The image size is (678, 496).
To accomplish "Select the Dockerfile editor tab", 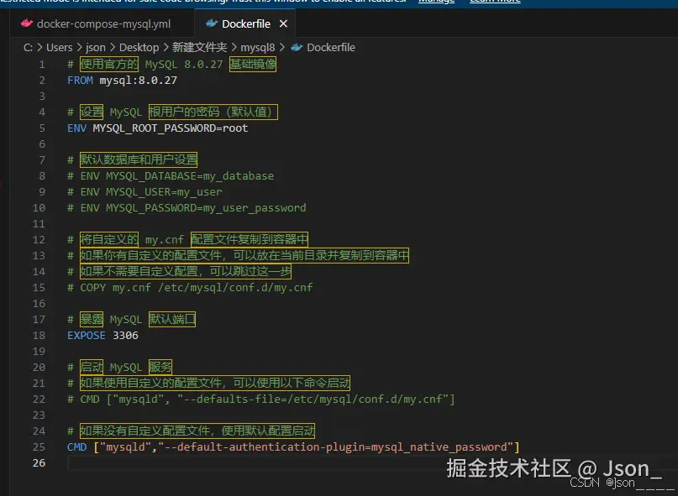I will 245,23.
